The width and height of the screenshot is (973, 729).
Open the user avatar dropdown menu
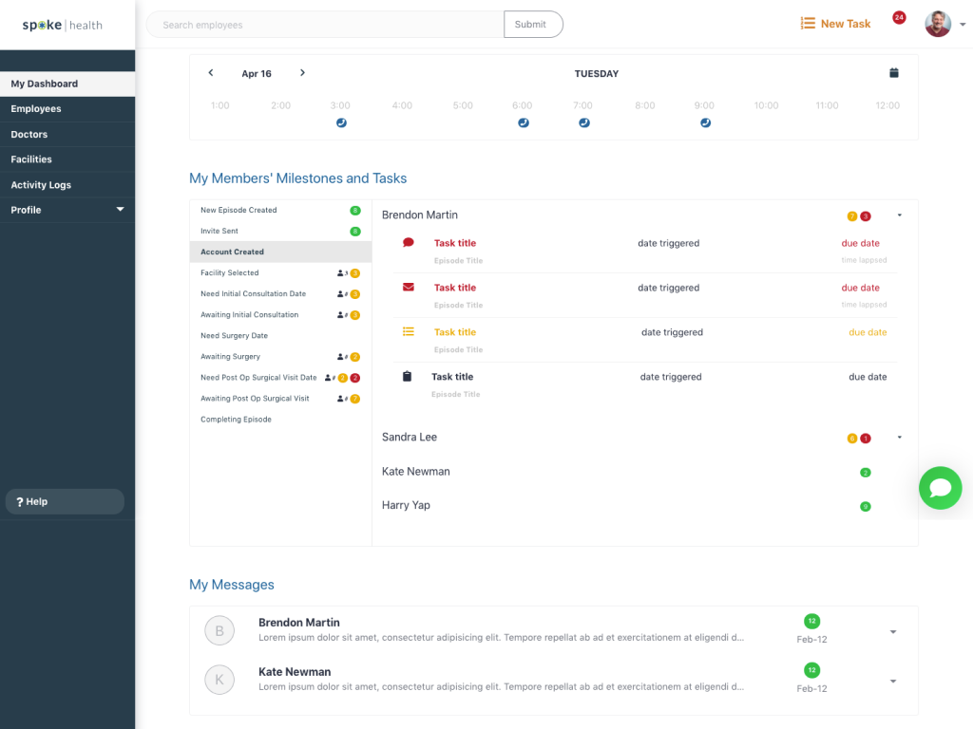(939, 24)
